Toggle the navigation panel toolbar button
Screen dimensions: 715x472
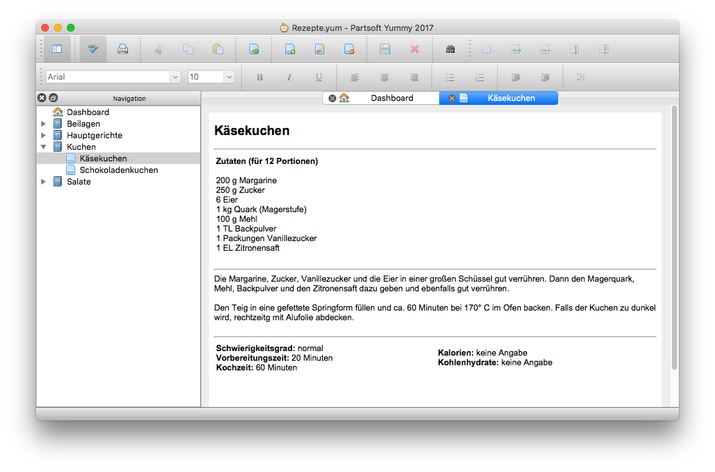point(57,49)
